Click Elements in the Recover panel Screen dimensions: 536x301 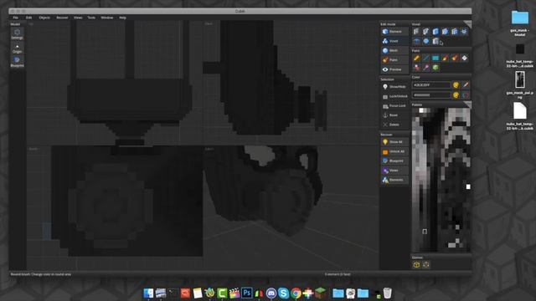pyautogui.click(x=394, y=180)
